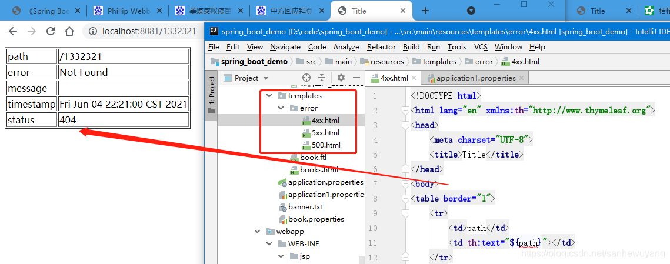The image size is (670, 264).
Task: Open the Refactor menu
Action: pyautogui.click(x=381, y=46)
